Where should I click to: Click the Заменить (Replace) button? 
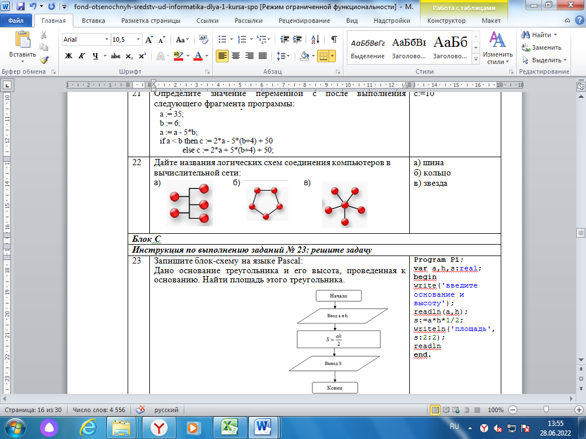(541, 47)
